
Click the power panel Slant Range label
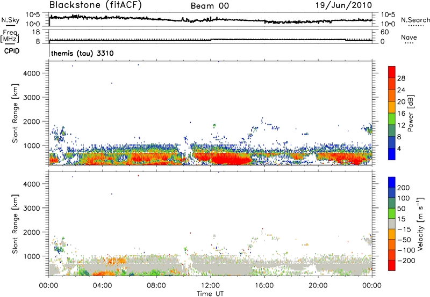pos(15,113)
